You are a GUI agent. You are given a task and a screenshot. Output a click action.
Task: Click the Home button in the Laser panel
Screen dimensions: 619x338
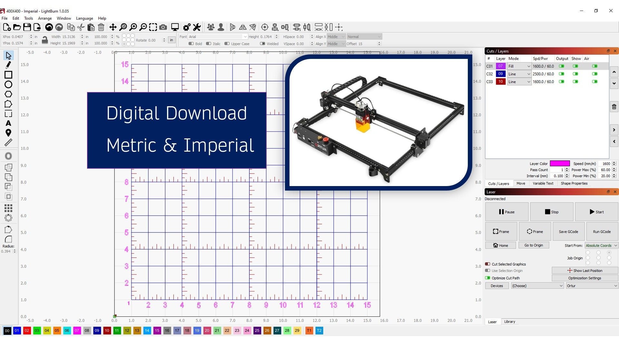pos(500,245)
